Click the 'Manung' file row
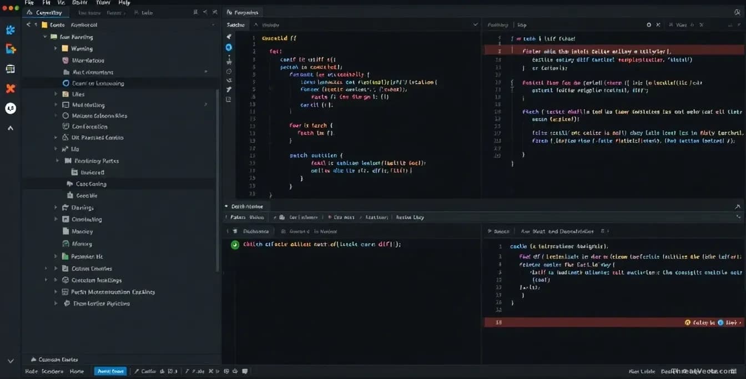746x379 pixels. (119, 244)
